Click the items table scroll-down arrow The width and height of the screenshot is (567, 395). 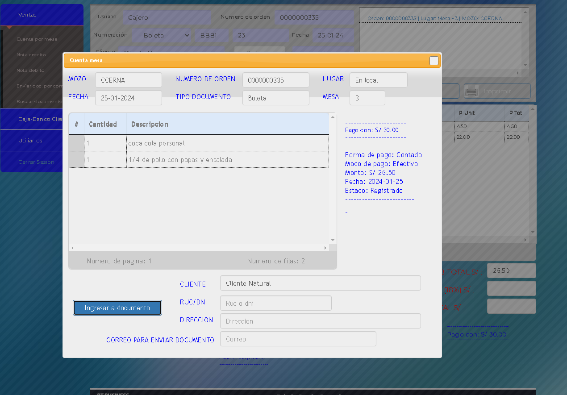coord(333,240)
